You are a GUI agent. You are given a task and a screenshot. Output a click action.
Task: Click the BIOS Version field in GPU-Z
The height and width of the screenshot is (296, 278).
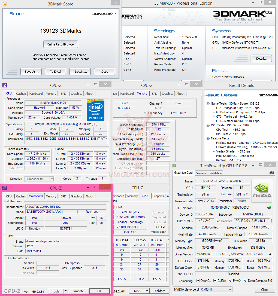(x=230, y=207)
